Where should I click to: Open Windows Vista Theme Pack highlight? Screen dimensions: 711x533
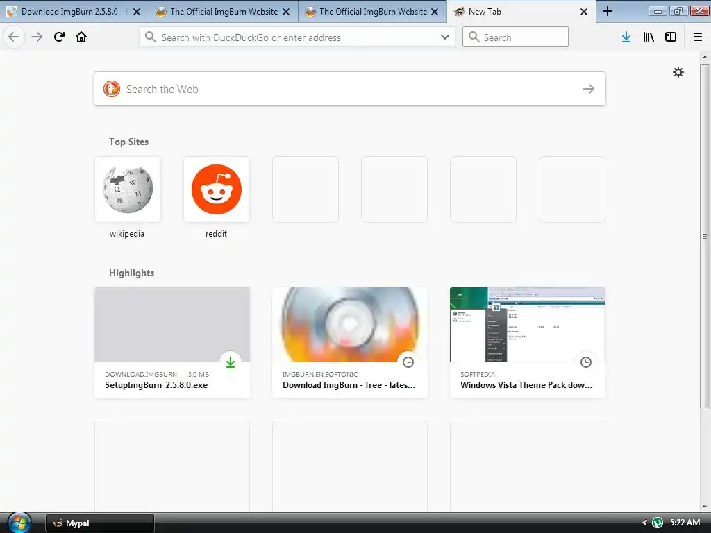pos(528,343)
